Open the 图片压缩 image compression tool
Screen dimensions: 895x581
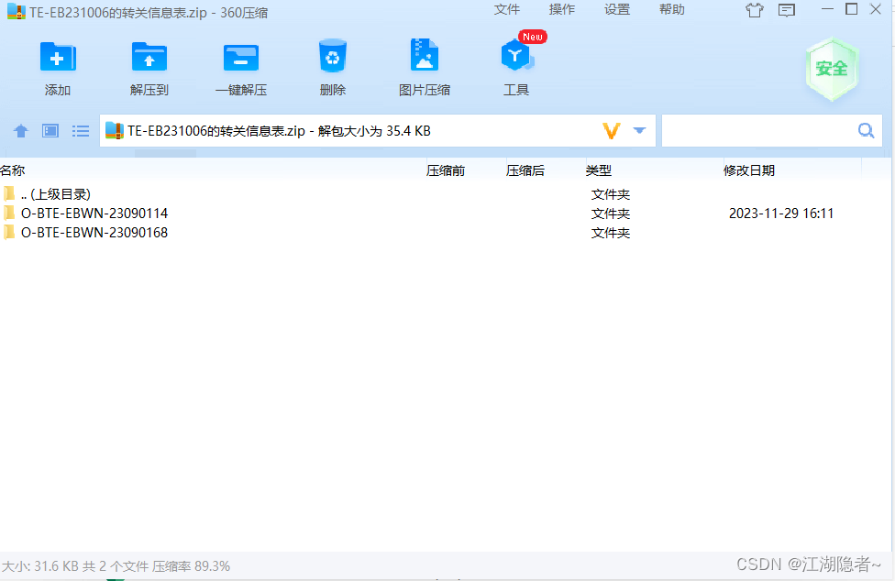425,55
